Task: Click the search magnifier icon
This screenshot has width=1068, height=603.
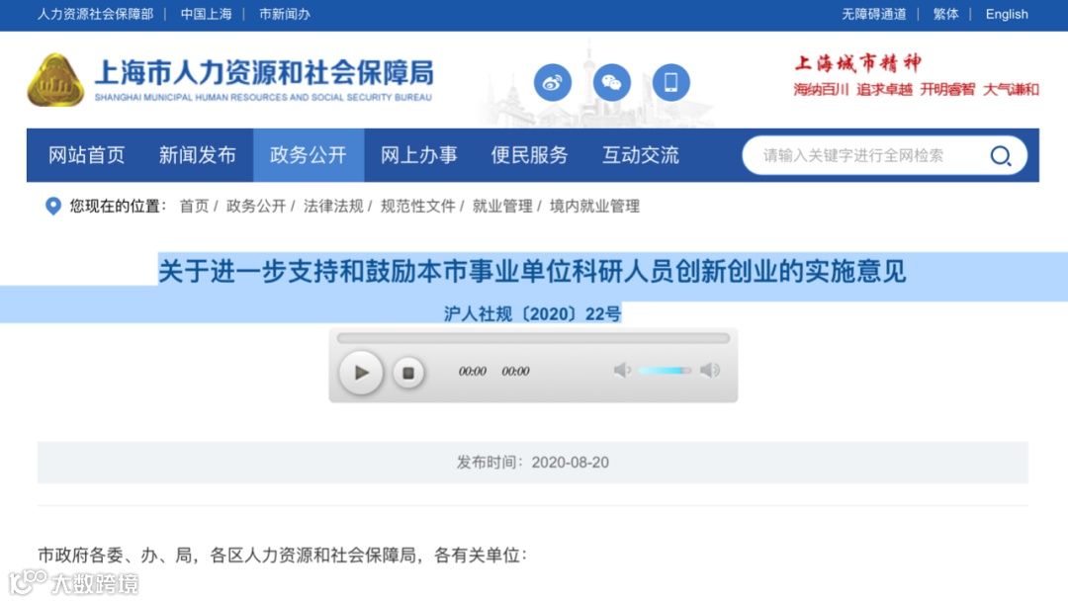Action: coord(1000,156)
